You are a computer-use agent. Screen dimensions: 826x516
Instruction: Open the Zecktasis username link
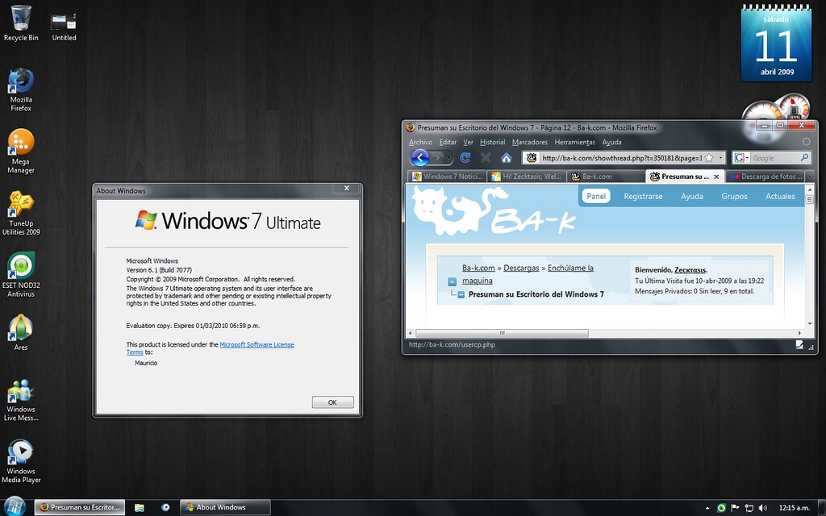point(690,270)
